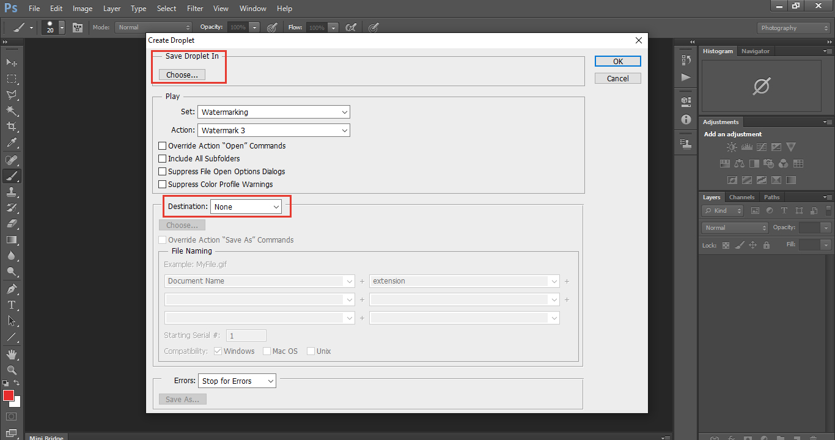Click Cancel in Create Droplet dialog
835x440 pixels.
point(618,78)
